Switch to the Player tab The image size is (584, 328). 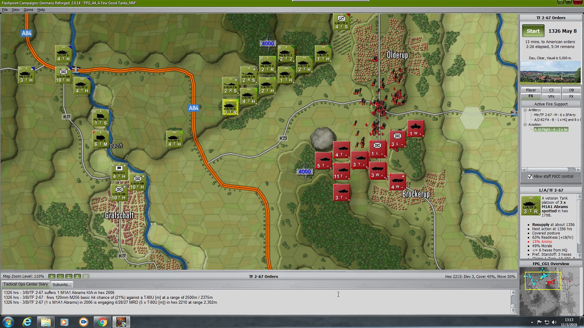(531, 90)
